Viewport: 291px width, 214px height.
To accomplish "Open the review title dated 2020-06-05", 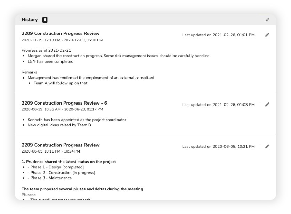I will 60,145.
